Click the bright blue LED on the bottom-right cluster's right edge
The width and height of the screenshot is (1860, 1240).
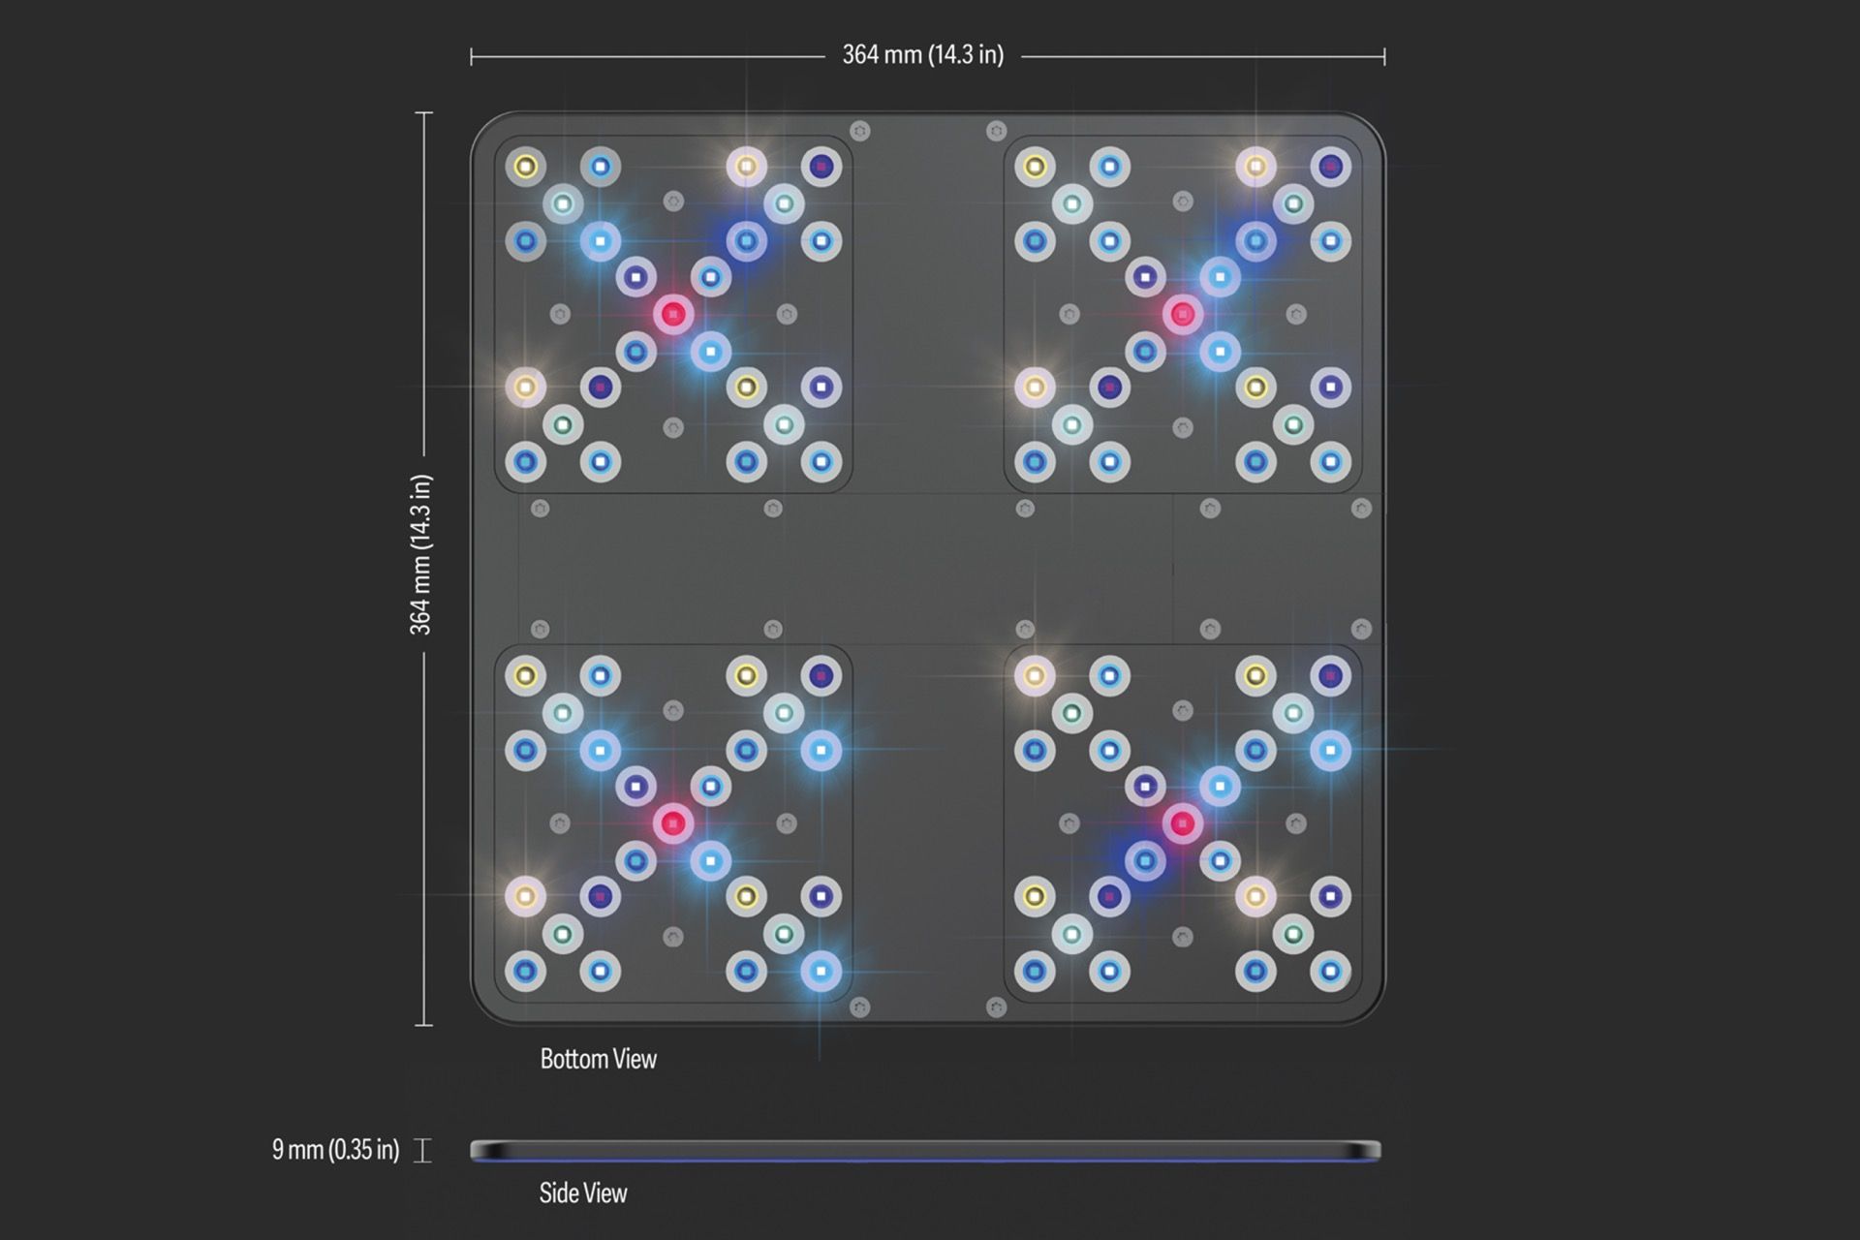[1330, 750]
